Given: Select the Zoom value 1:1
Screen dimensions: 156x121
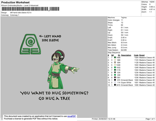Looking at the screenshot, I should (151, 12).
